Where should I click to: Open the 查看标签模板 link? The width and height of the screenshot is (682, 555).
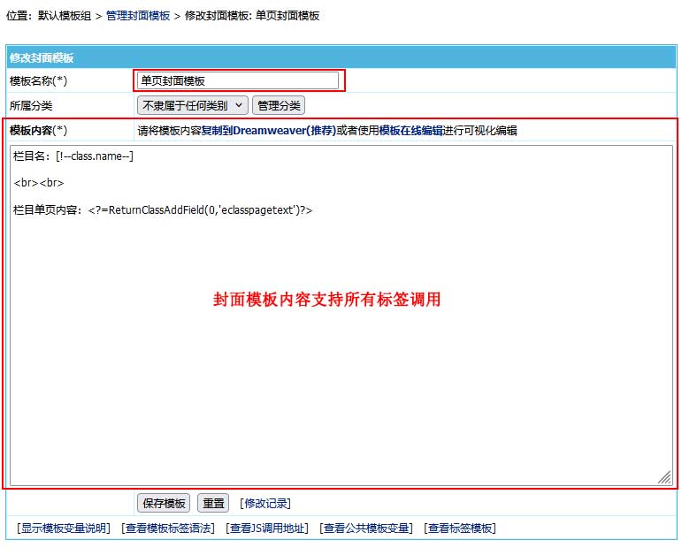click(x=460, y=528)
